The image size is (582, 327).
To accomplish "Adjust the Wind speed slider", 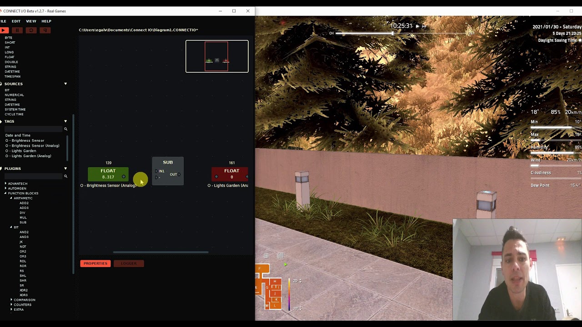I will (556, 166).
